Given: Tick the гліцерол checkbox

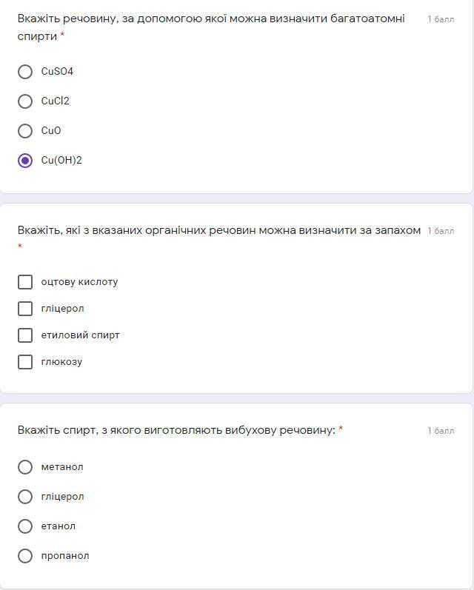Looking at the screenshot, I should (x=25, y=309).
